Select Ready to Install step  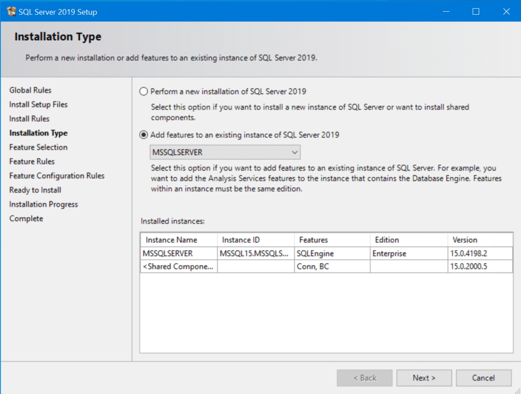click(35, 190)
